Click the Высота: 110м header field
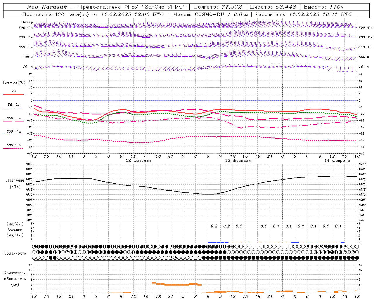Image resolution: width=374 pixels, height=299 pixels. pyautogui.click(x=324, y=7)
